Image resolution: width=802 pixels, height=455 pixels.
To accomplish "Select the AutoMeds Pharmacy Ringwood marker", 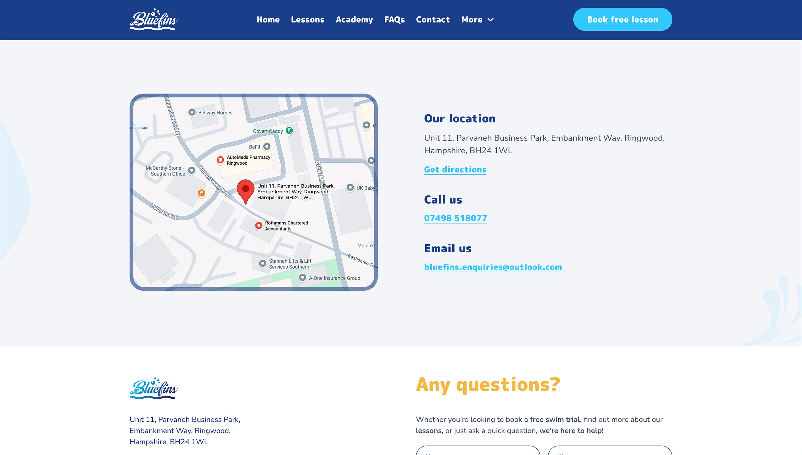I will [x=221, y=160].
